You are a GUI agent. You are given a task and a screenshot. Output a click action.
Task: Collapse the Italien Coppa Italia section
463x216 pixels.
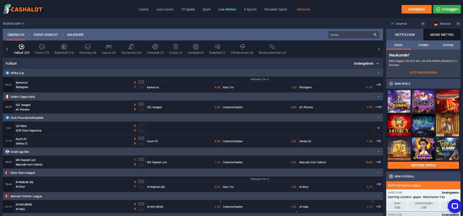coord(378,97)
